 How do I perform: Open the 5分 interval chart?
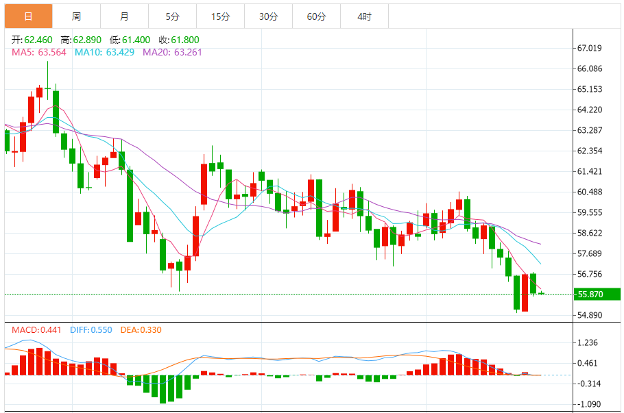172,16
